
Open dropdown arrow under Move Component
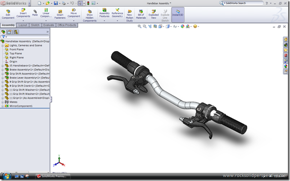coord(73,21)
